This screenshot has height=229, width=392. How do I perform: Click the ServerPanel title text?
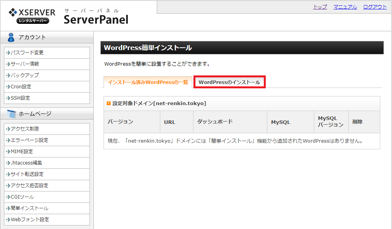tap(96, 20)
